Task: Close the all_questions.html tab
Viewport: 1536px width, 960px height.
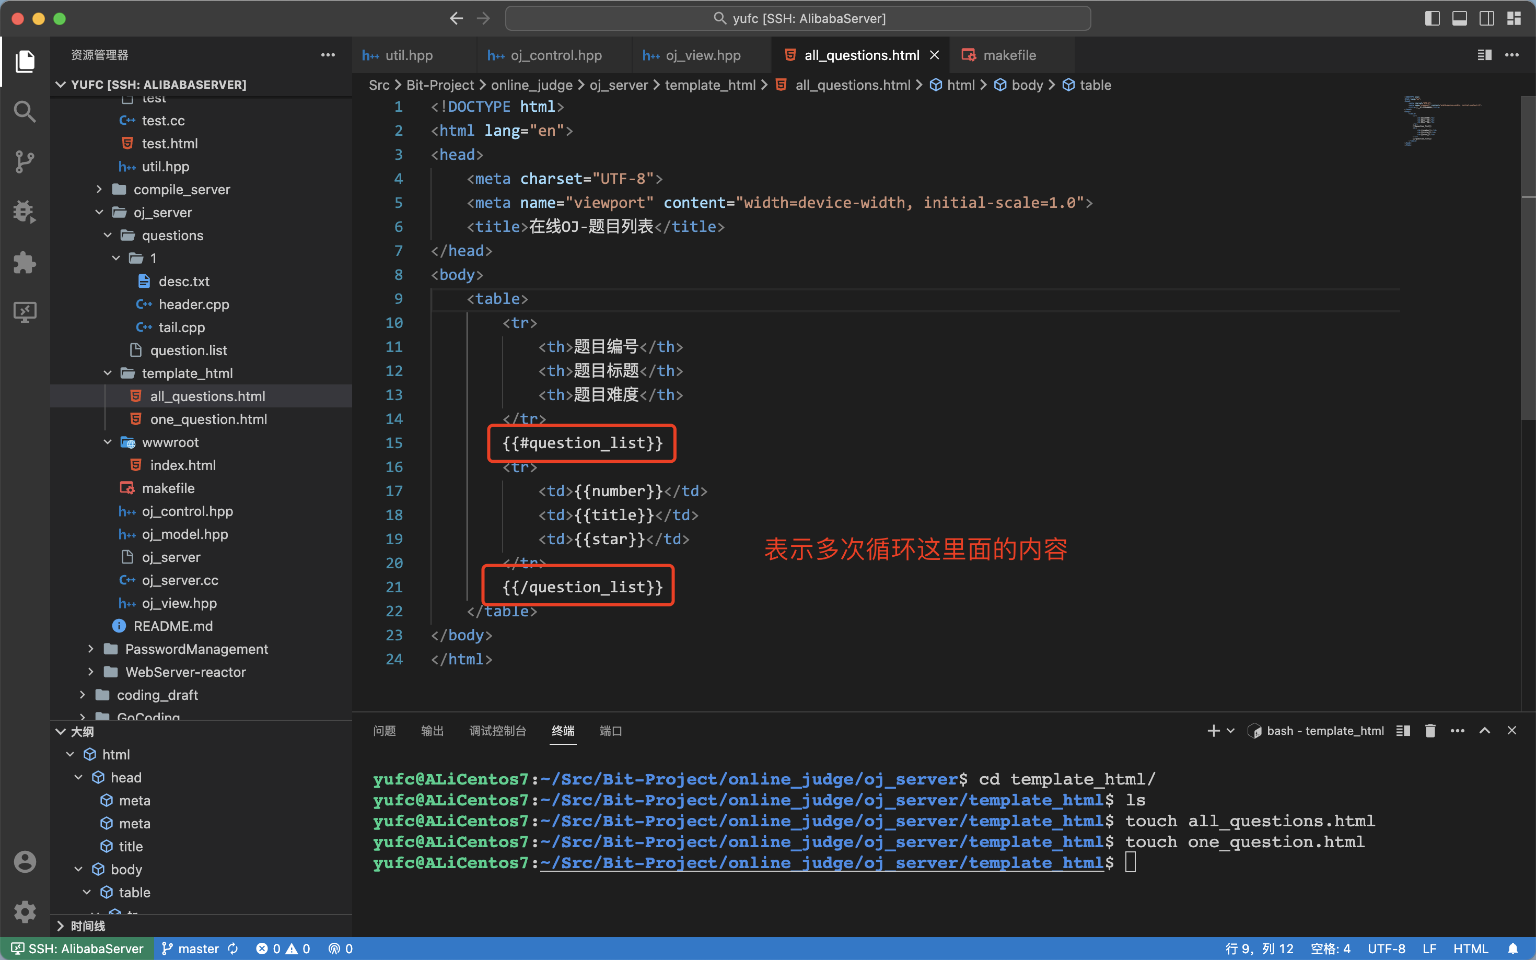Action: [934, 55]
